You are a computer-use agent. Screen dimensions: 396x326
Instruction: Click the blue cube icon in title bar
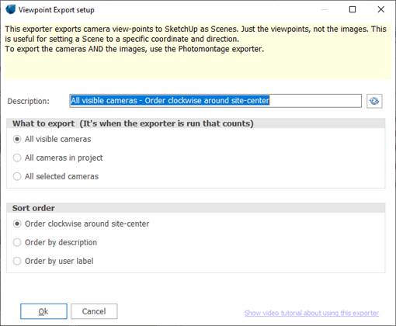click(11, 9)
